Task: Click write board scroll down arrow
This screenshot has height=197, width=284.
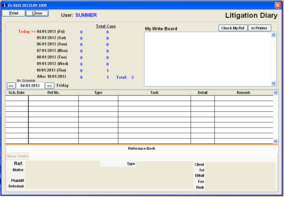Action: (x=274, y=83)
